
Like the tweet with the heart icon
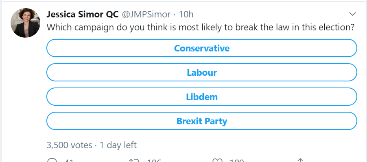[218, 161]
